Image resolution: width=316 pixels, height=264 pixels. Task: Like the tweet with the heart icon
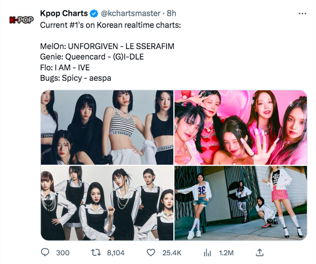pyautogui.click(x=150, y=252)
